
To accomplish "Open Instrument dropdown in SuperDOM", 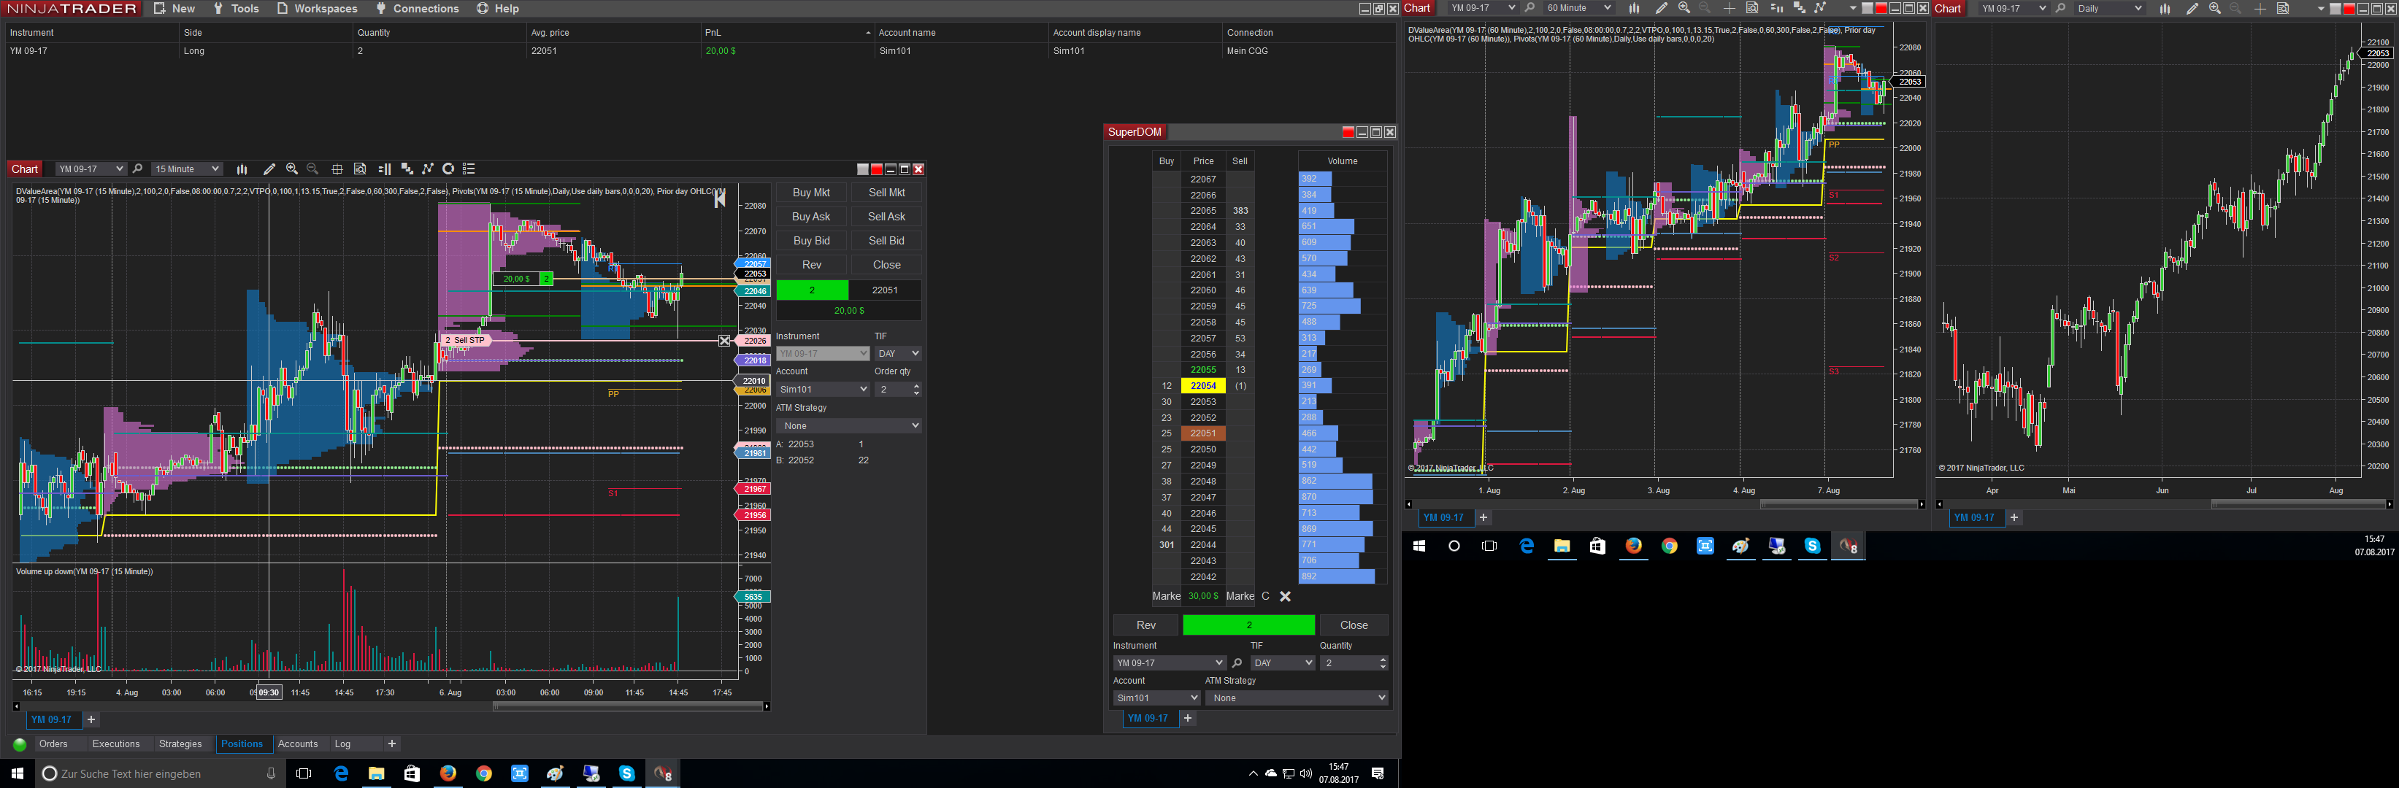I will click(x=1169, y=663).
